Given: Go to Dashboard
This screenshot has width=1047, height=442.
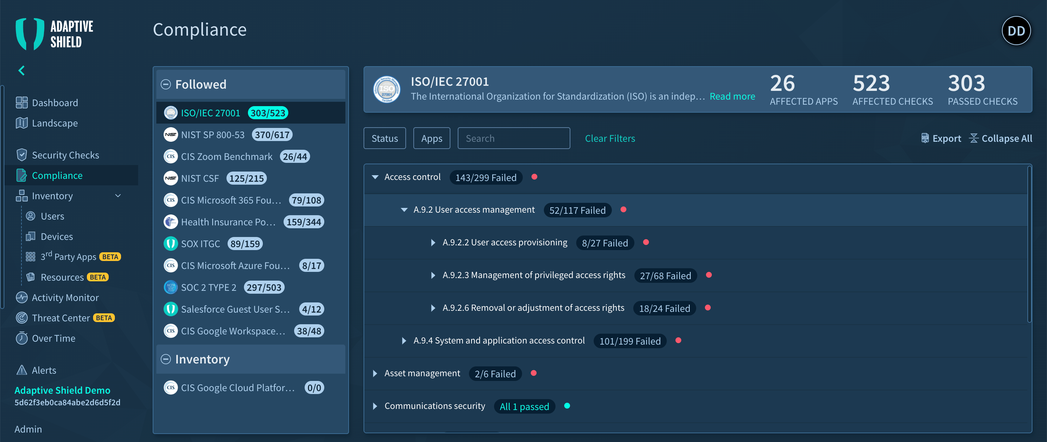Looking at the screenshot, I should pyautogui.click(x=55, y=103).
